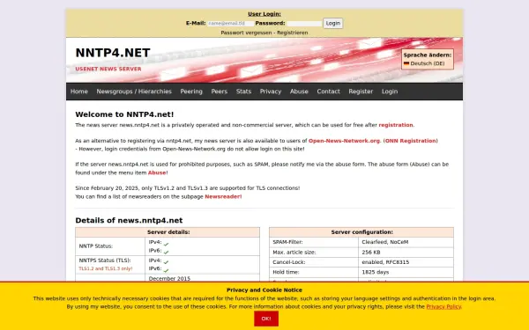Click the Sprache ändern: label
This screenshot has width=529, height=330.
click(428, 55)
